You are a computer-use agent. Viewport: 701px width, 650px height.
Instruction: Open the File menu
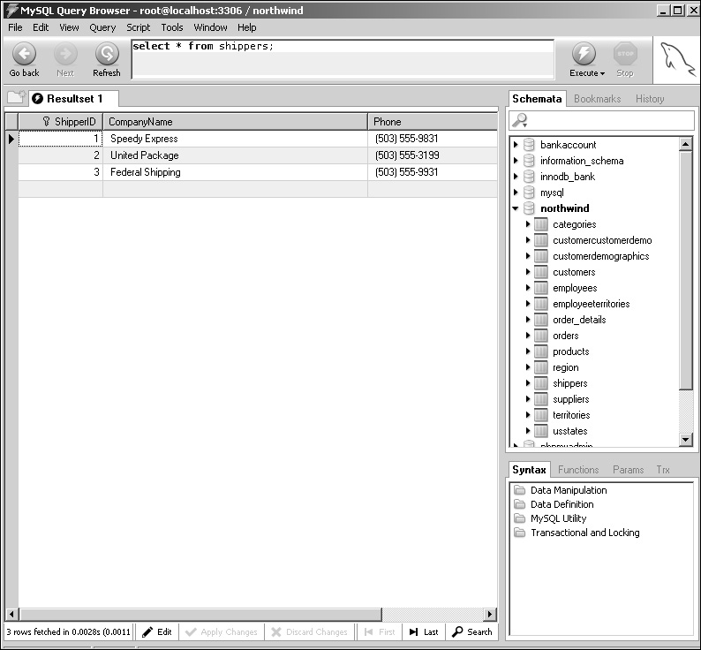15,27
